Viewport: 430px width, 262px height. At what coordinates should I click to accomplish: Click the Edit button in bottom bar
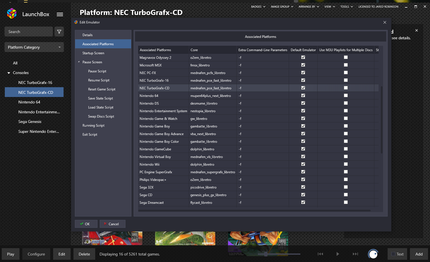coord(62,254)
